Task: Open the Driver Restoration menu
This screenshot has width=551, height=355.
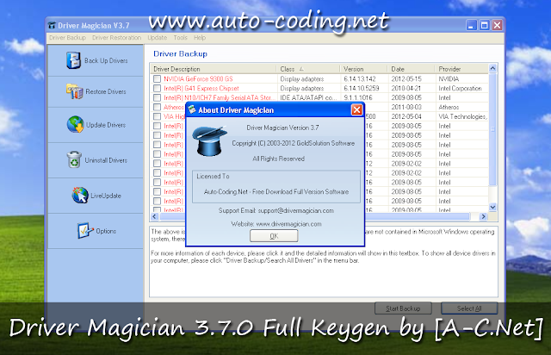Action: click(x=117, y=38)
